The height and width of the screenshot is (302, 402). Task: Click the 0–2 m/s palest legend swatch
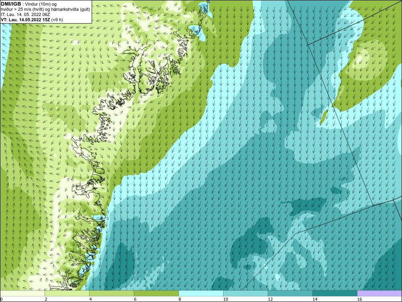(22, 293)
